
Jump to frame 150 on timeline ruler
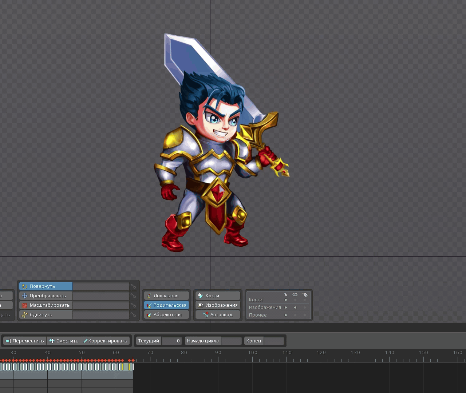coord(423,353)
